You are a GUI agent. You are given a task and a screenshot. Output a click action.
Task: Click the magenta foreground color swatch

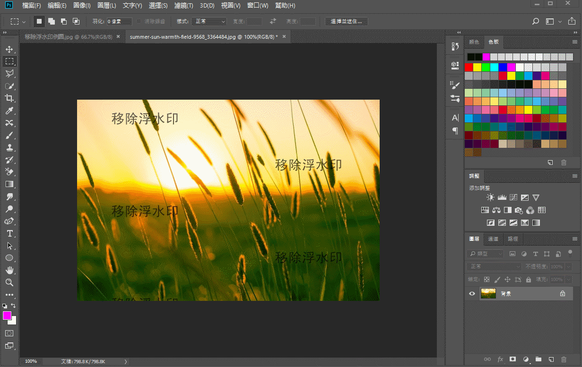(x=7, y=316)
